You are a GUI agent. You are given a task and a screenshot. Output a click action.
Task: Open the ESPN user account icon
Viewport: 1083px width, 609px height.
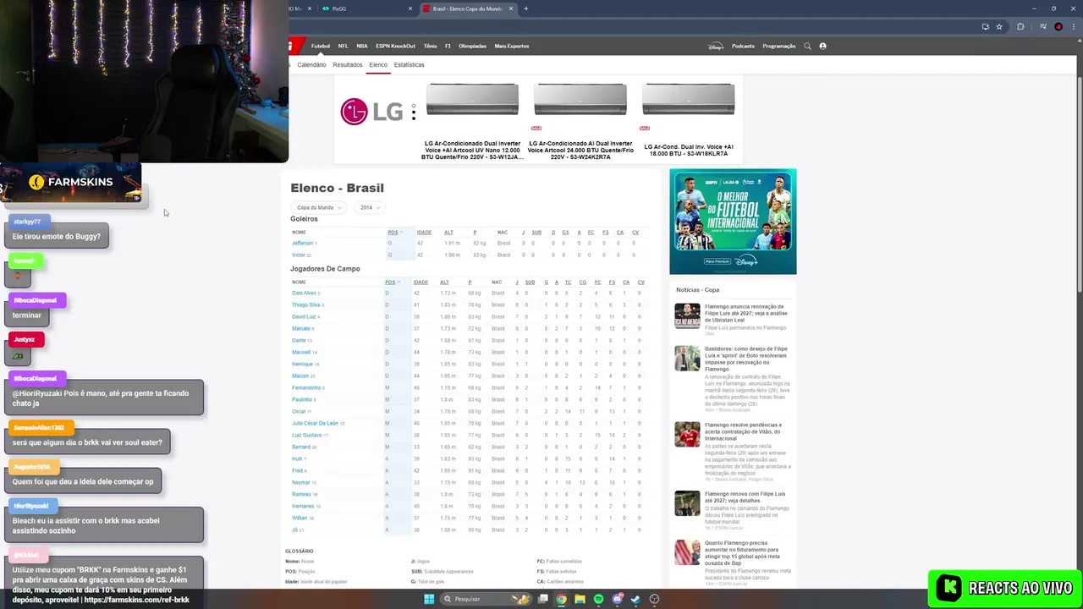[822, 46]
